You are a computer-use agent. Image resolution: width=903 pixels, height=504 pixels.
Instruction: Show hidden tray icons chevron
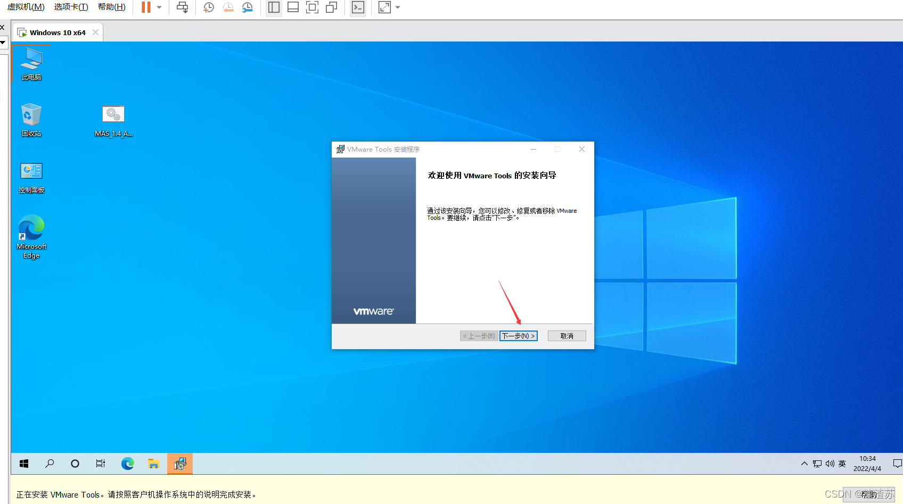point(805,464)
